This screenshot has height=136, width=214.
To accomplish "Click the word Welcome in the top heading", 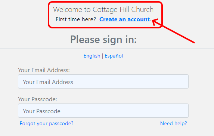I will 68,10.
